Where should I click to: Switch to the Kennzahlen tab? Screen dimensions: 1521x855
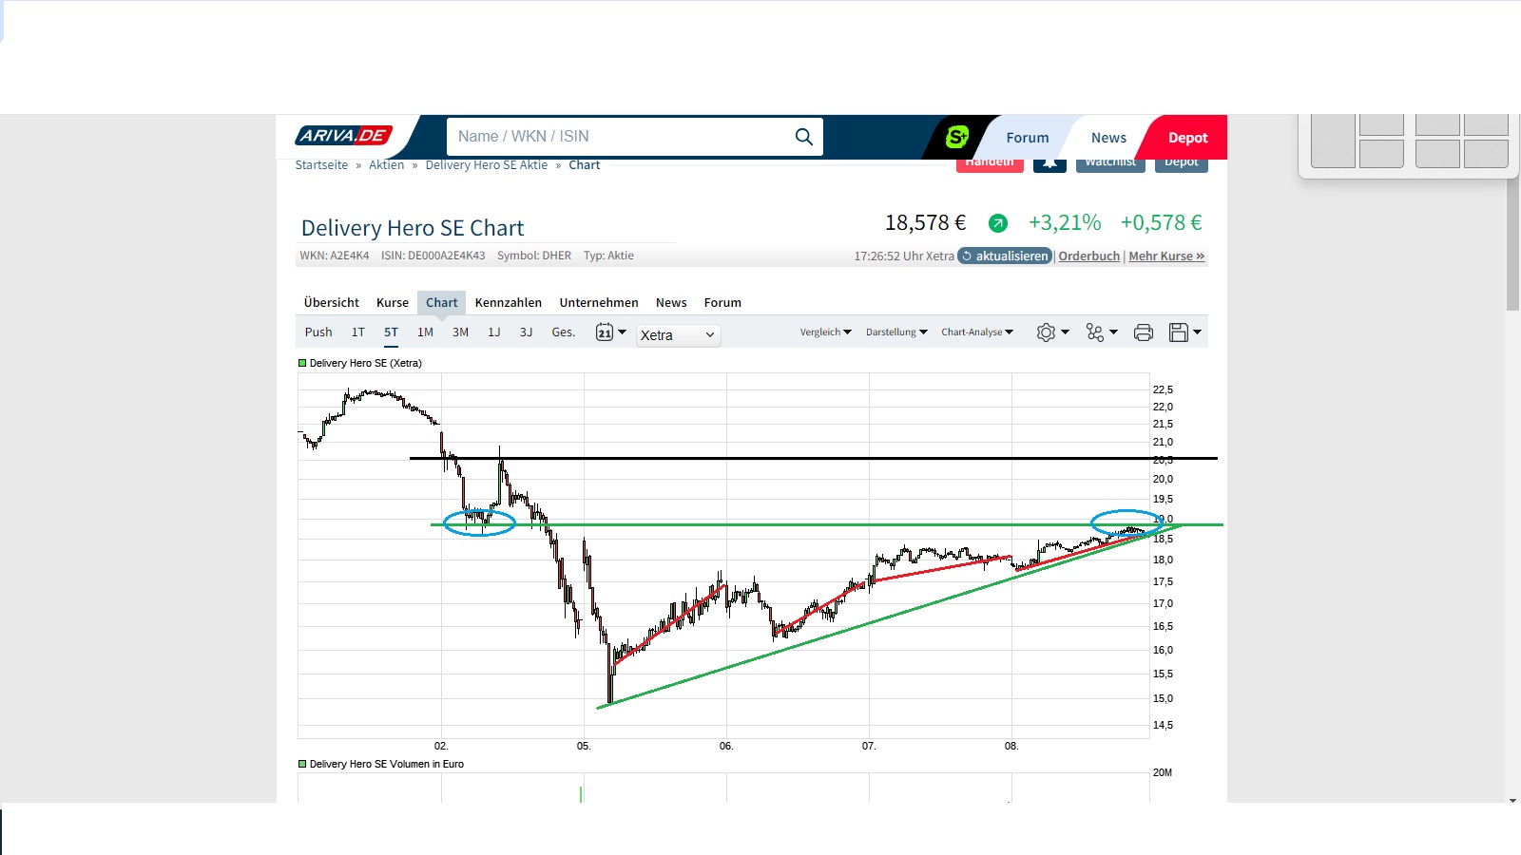point(508,302)
